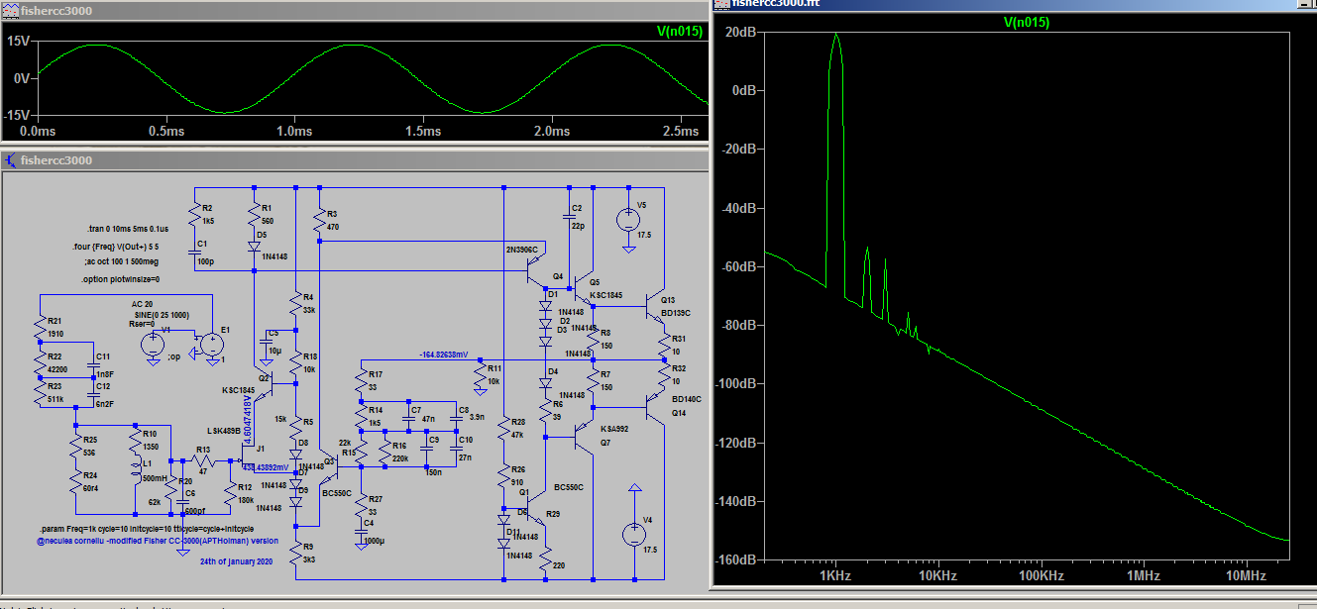The width and height of the screenshot is (1317, 609).
Task: Click the 20dB label on FFT axis
Action: coord(739,32)
